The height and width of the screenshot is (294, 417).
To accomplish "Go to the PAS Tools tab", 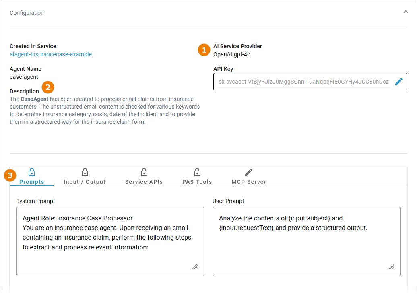I will [x=197, y=182].
